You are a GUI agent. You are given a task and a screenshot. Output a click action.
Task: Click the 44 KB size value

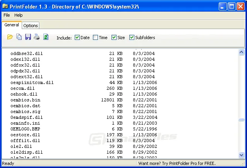116,83
